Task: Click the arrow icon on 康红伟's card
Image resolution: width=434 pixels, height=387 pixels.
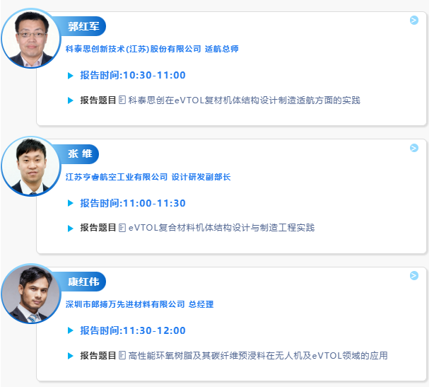Action: 414,275
